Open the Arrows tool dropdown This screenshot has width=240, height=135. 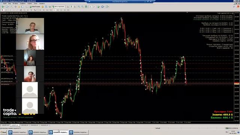point(35,10)
